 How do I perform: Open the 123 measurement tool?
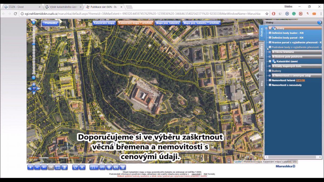[94, 167]
